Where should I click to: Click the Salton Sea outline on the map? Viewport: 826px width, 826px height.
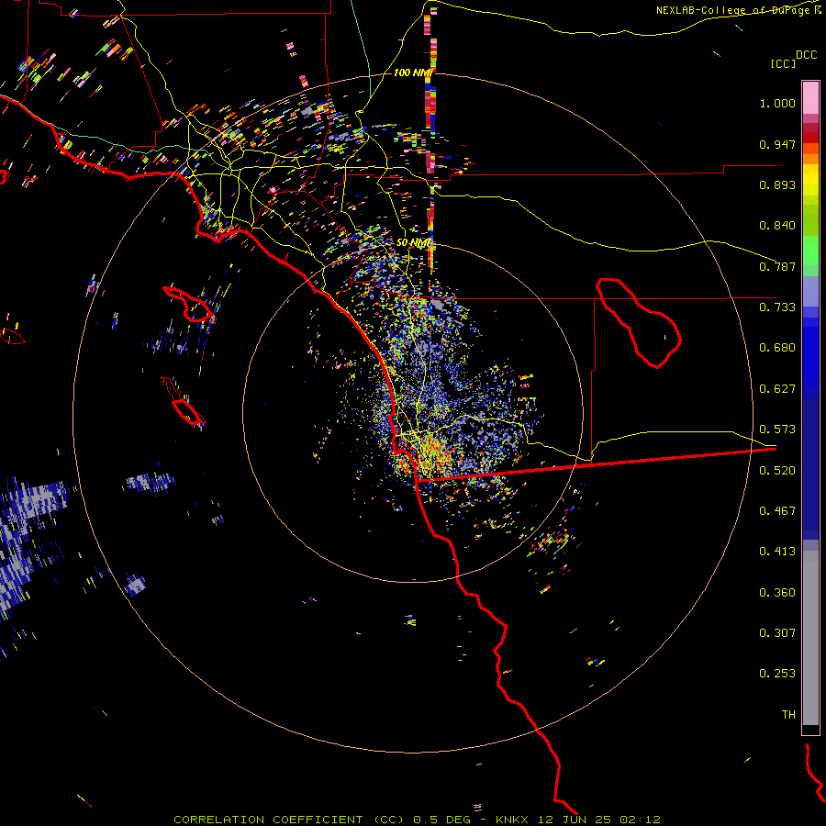[639, 322]
